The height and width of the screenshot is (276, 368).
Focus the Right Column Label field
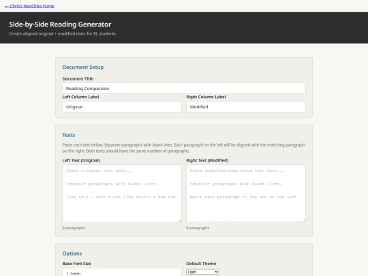click(x=246, y=107)
